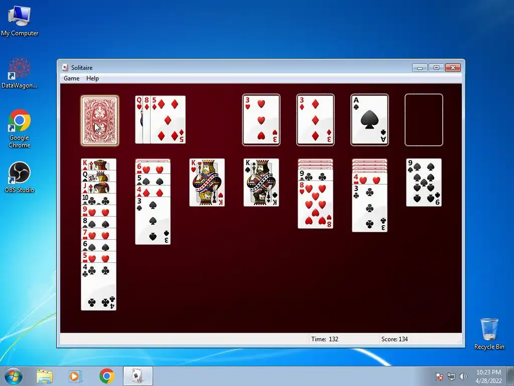Select the 5 of spades in second column
This screenshot has width=514, height=386.
pyautogui.click(x=153, y=179)
